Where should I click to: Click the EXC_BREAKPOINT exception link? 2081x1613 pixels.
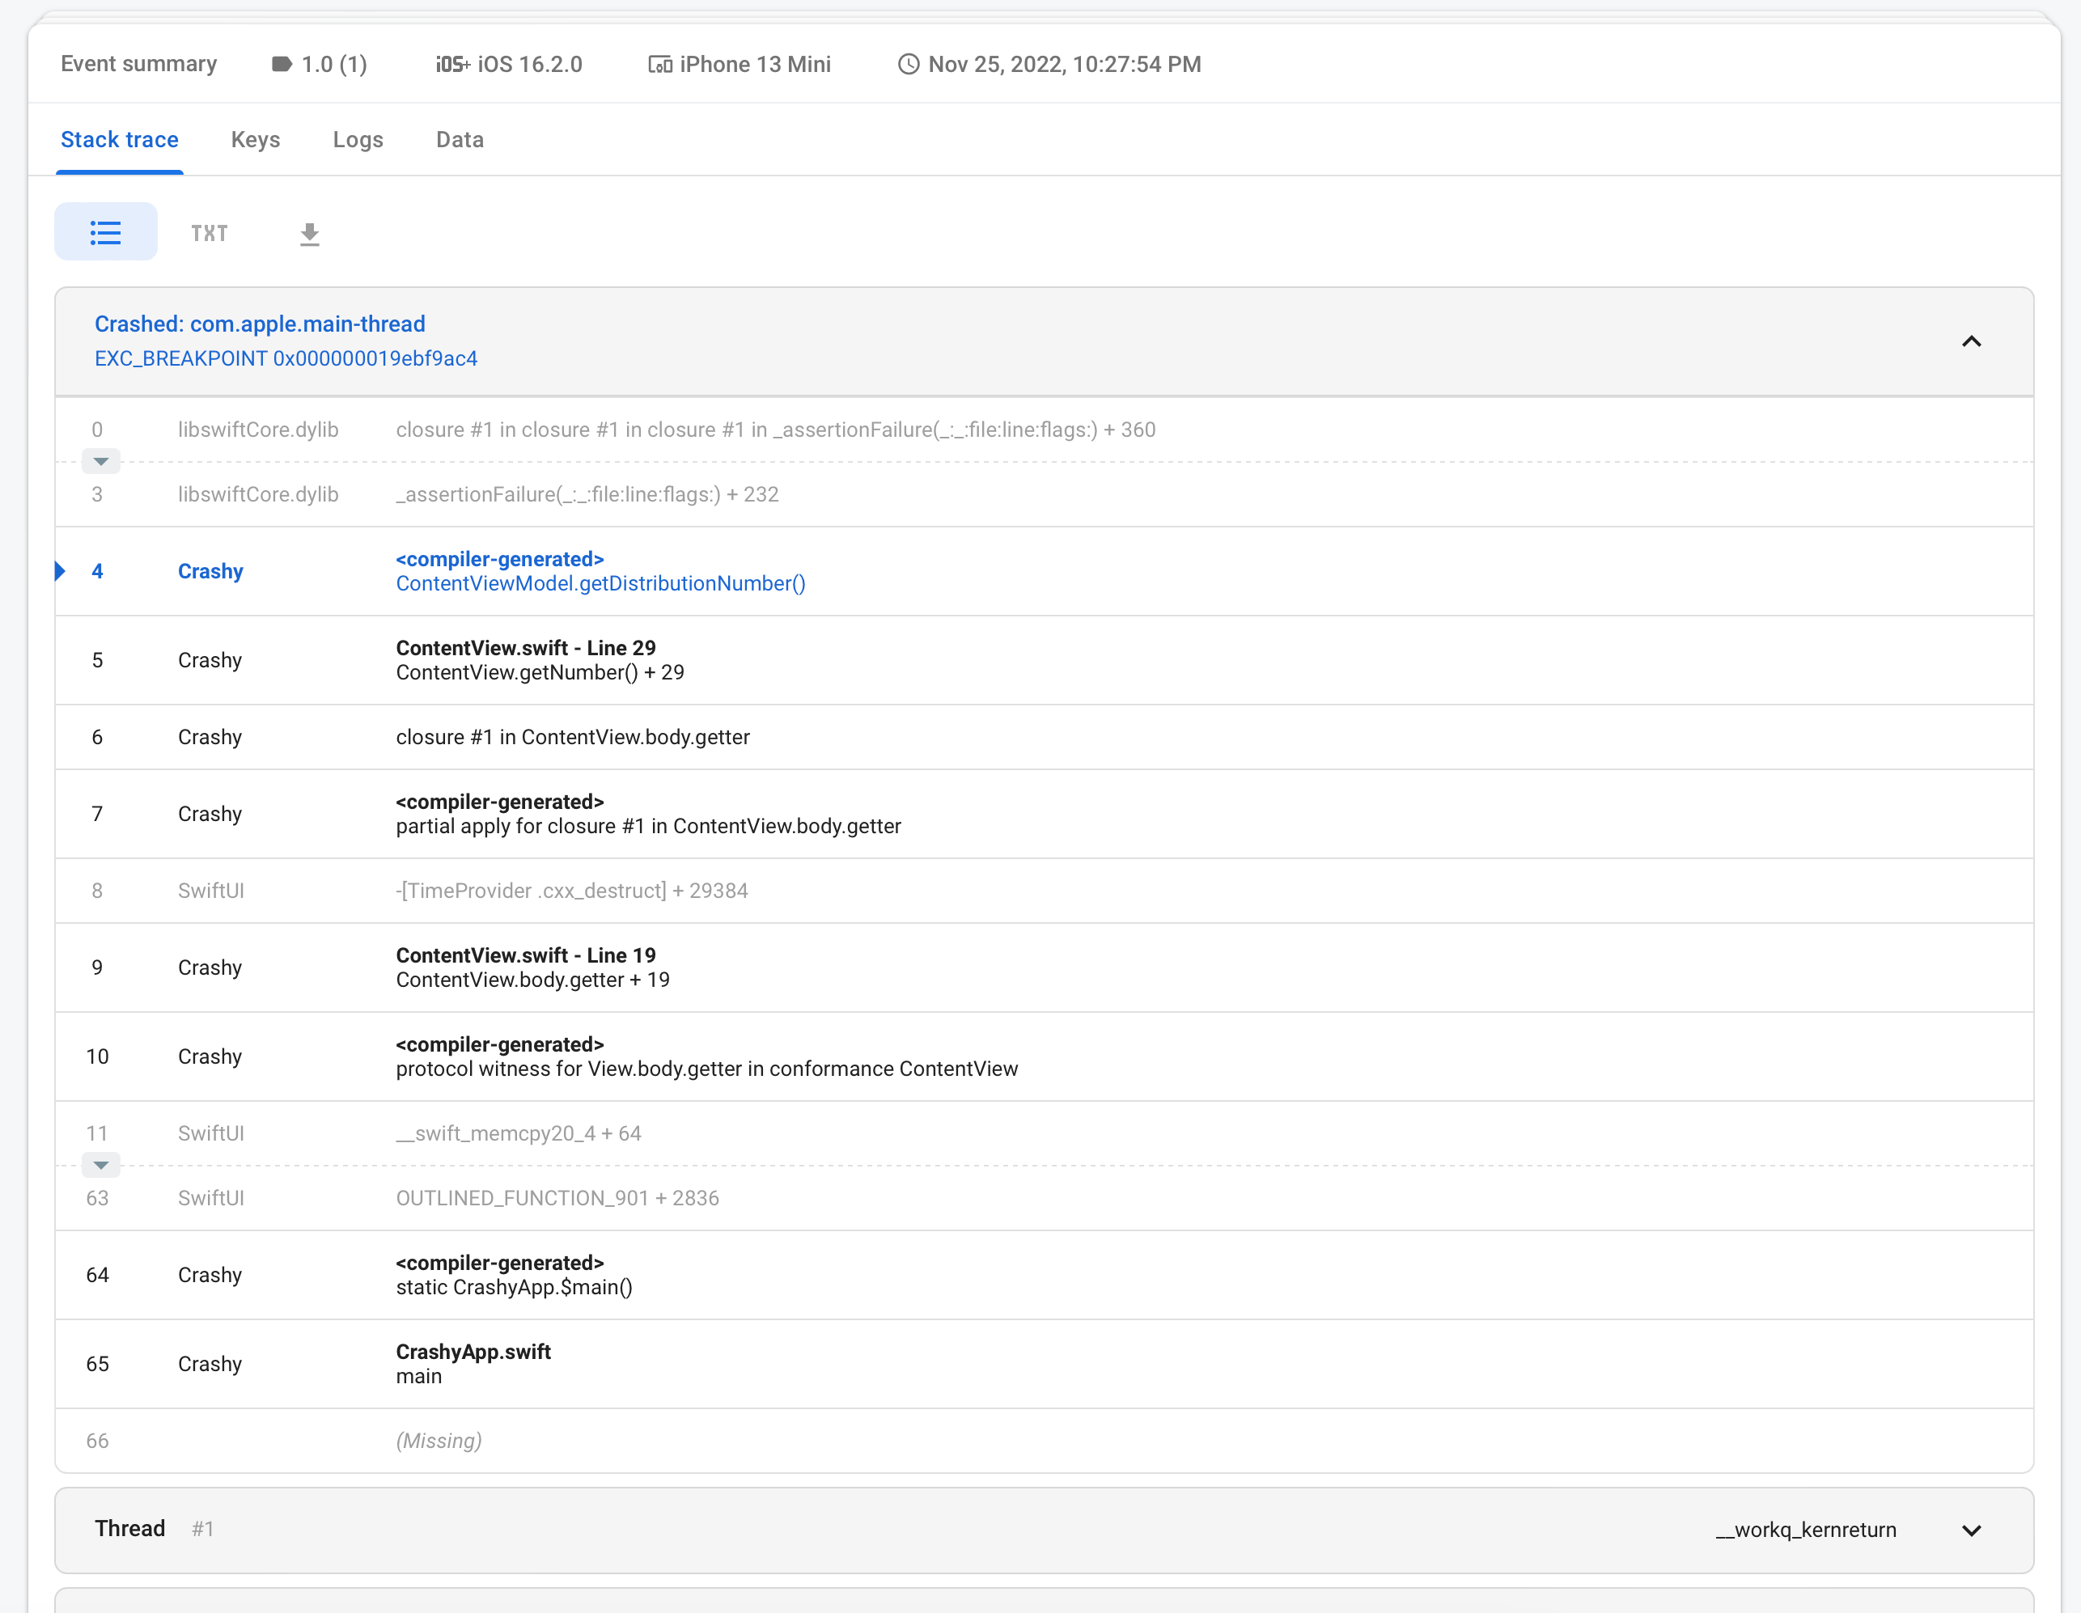pos(286,358)
